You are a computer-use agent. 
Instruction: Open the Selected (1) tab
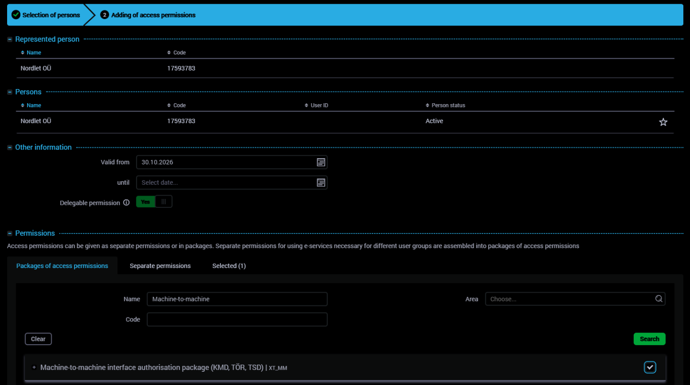coord(229,266)
